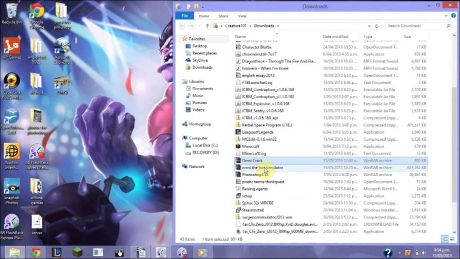Click the League of Legends taskbar icon
Viewport: 460px width, 259px height.
tap(56, 253)
